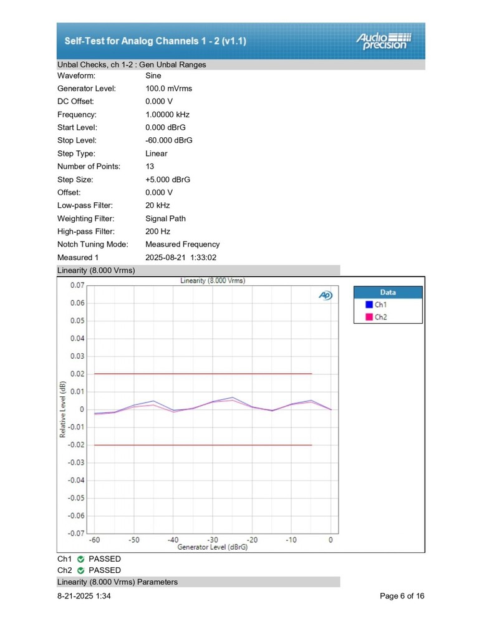Click the footer date '8-21-2025 1:34'
Screen dimensions: 482x624
coord(84,596)
